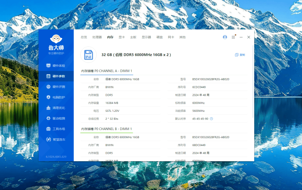Image resolution: width=302 pixels, height=190 pixels.
Task: Click manufacture date 2024 年 48 周 in Channel A
Action: point(201,95)
